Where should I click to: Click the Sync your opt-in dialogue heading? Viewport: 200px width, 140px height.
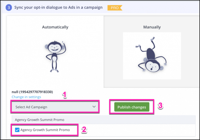pyautogui.click(x=58, y=8)
